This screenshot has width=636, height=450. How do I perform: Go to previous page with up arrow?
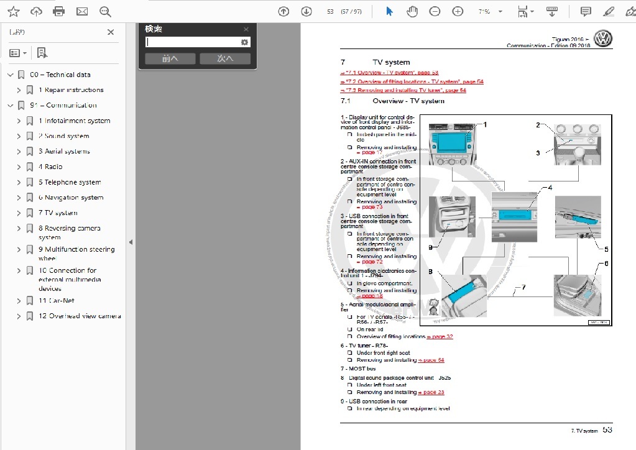tap(283, 11)
